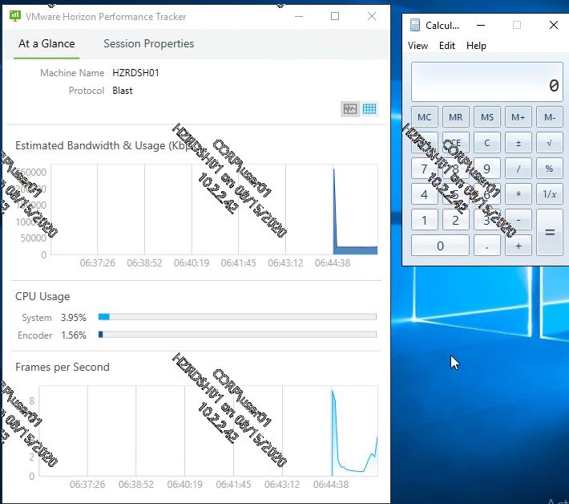Screen dimensions: 569x504
Task: Click the plus-minus sign button
Action: [519, 143]
